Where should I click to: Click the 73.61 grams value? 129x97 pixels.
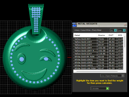[101, 39]
